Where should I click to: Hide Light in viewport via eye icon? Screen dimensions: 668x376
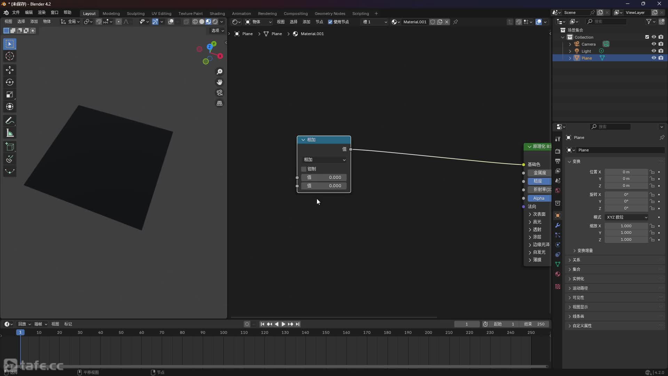click(x=654, y=51)
